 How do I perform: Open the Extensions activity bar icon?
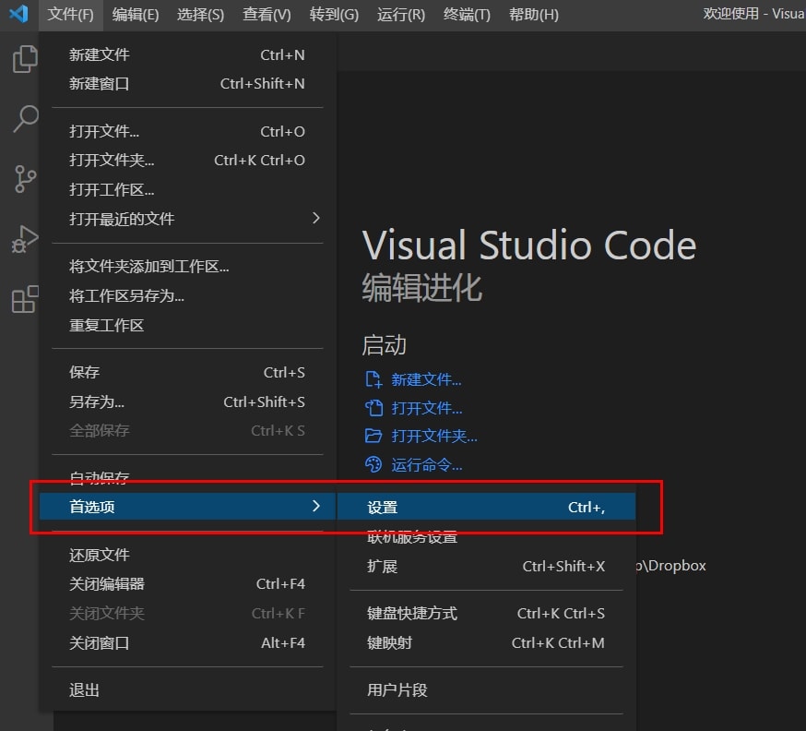click(25, 299)
